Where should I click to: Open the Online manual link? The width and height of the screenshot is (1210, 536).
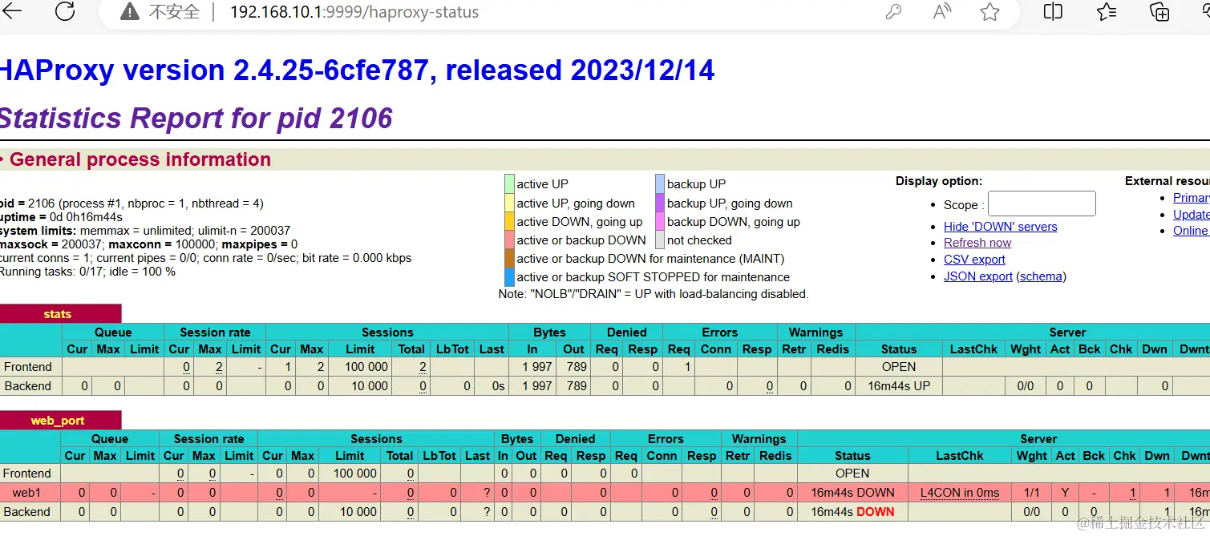[1191, 231]
